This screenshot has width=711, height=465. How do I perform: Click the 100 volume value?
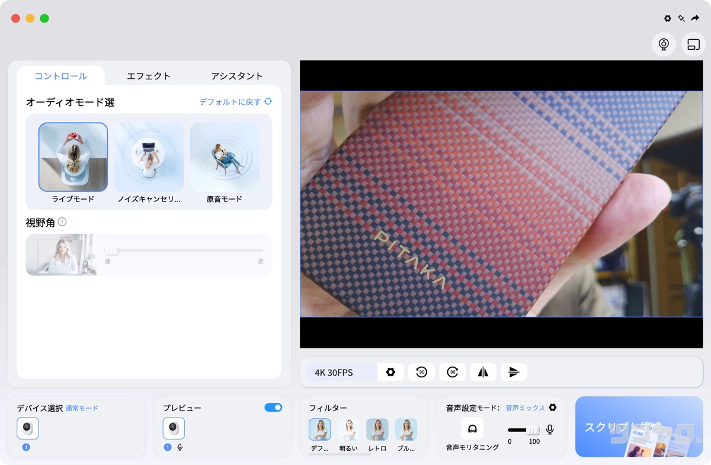pos(534,442)
